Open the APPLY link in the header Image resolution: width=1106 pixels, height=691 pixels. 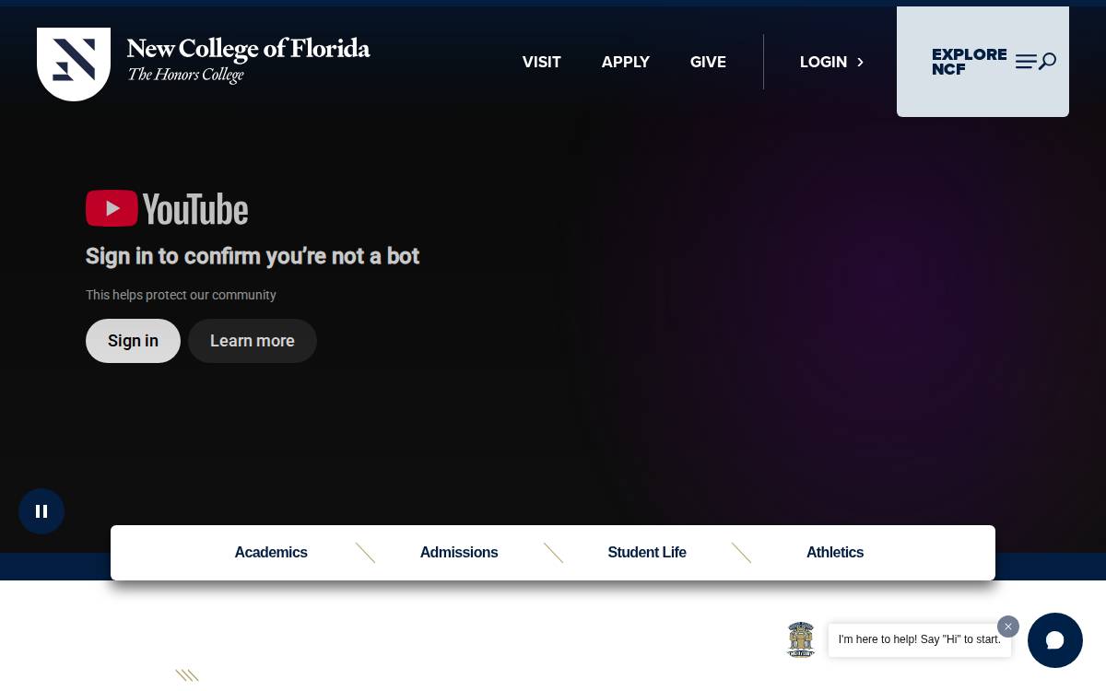point(626,62)
